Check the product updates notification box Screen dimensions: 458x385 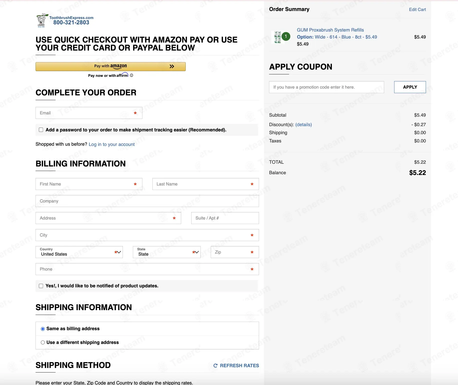(x=41, y=286)
